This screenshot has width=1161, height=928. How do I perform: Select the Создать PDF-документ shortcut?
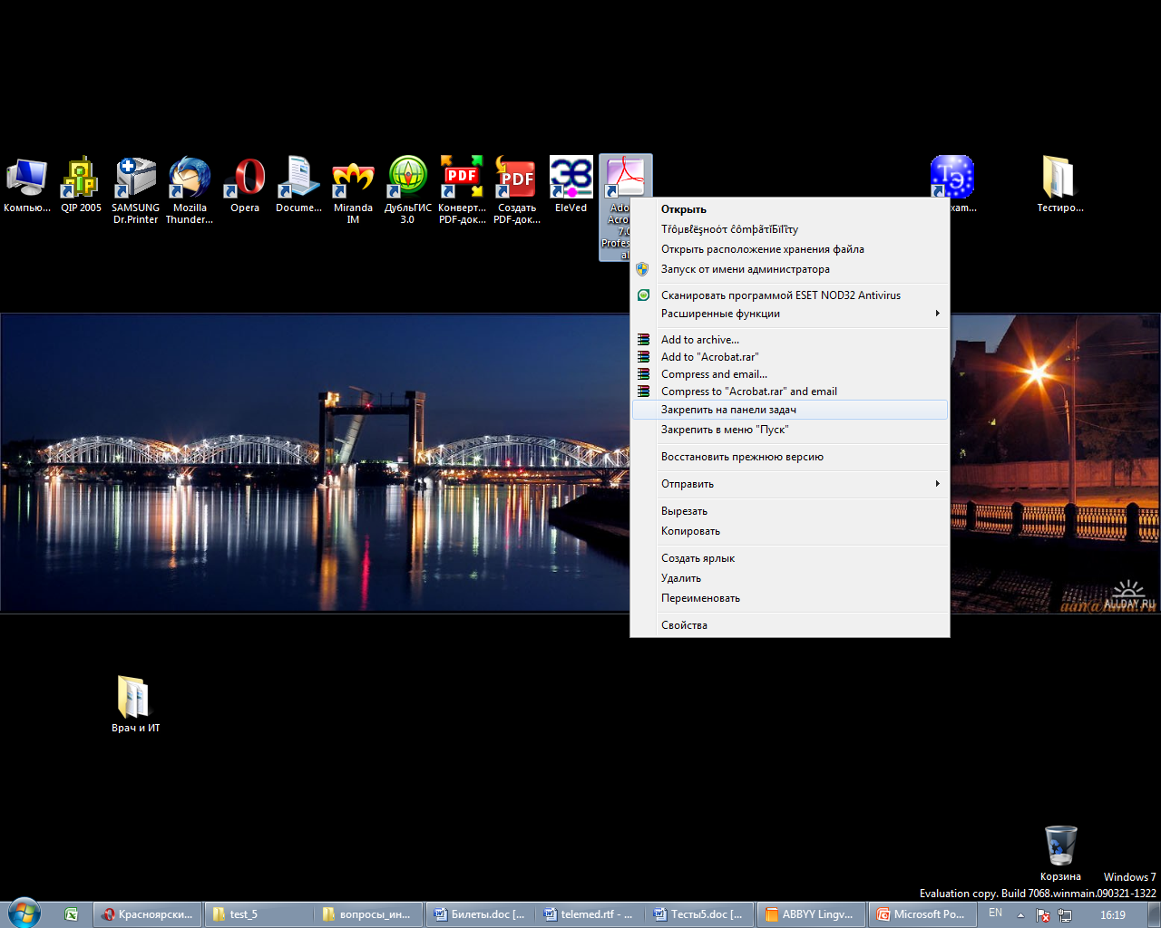tap(517, 190)
